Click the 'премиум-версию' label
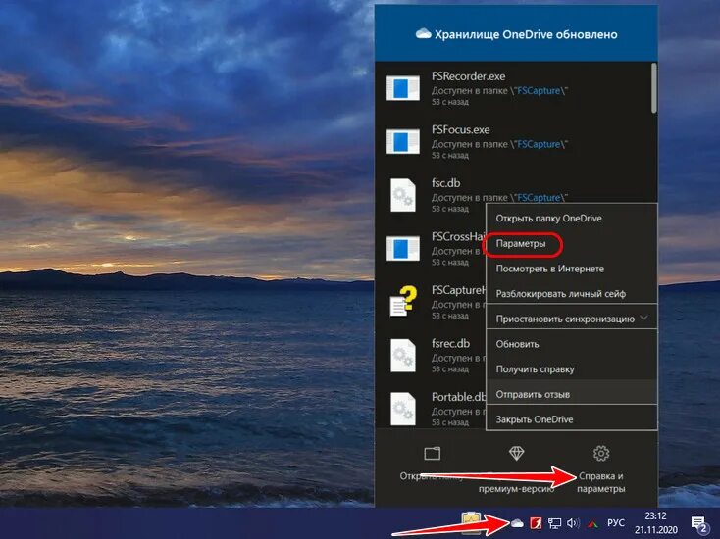720x539 pixels. coord(516,489)
